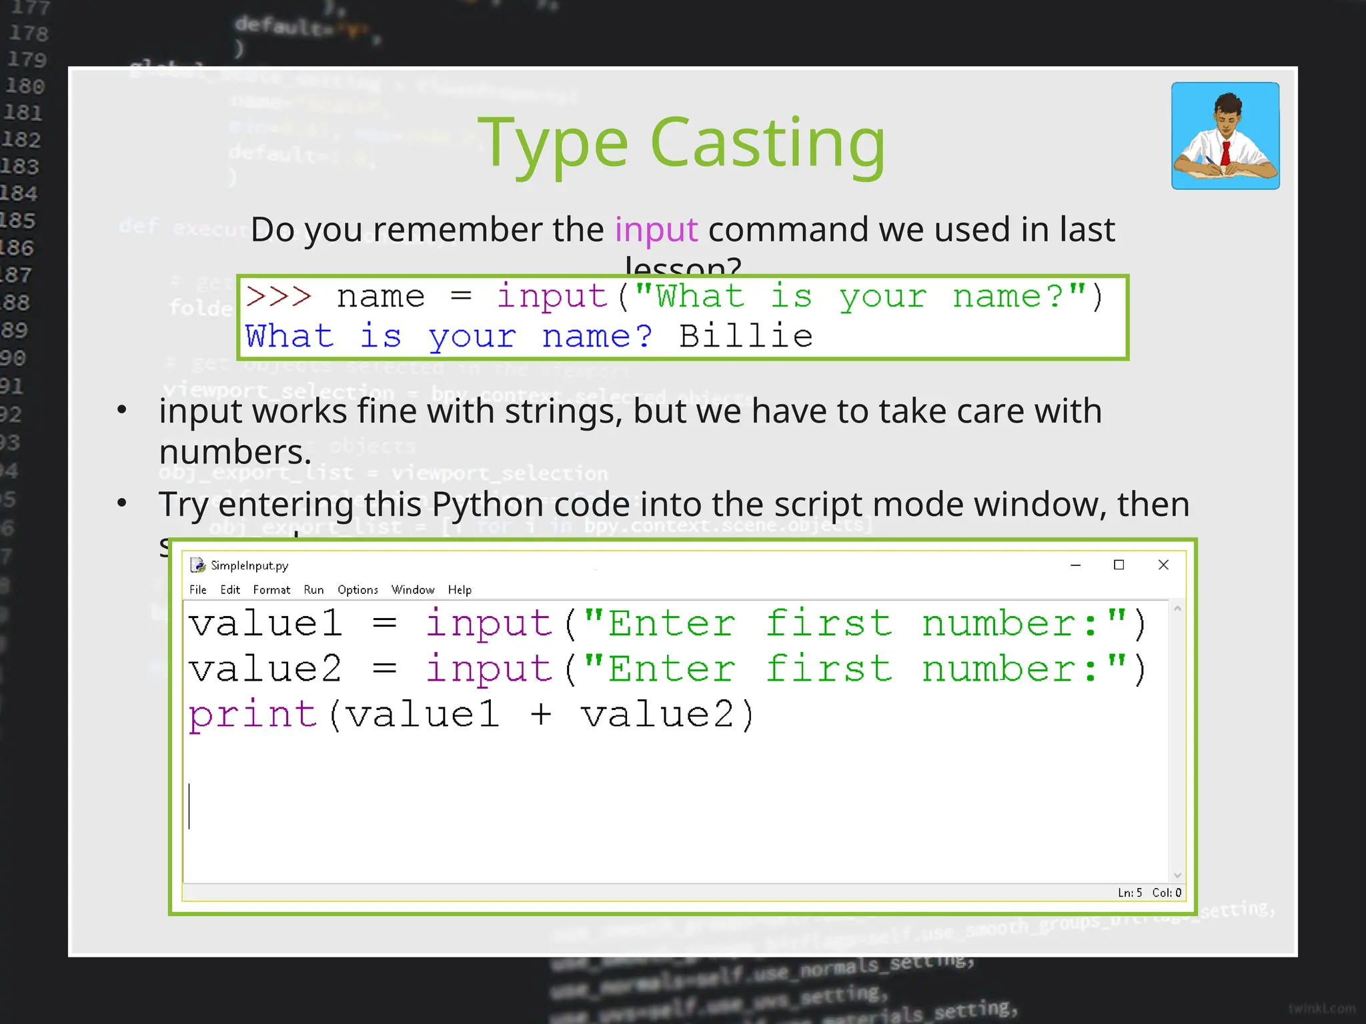Open the File menu in SimpleInput.py window

[x=197, y=589]
